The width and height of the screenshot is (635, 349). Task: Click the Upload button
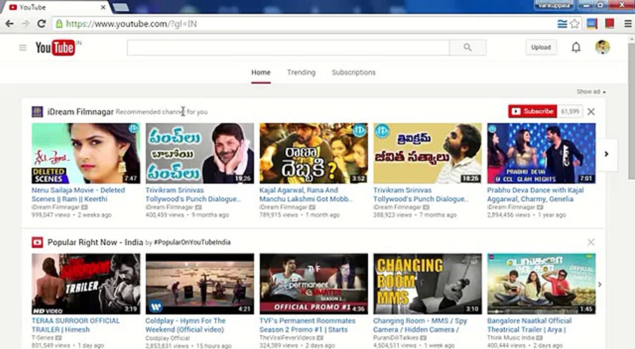click(x=541, y=47)
